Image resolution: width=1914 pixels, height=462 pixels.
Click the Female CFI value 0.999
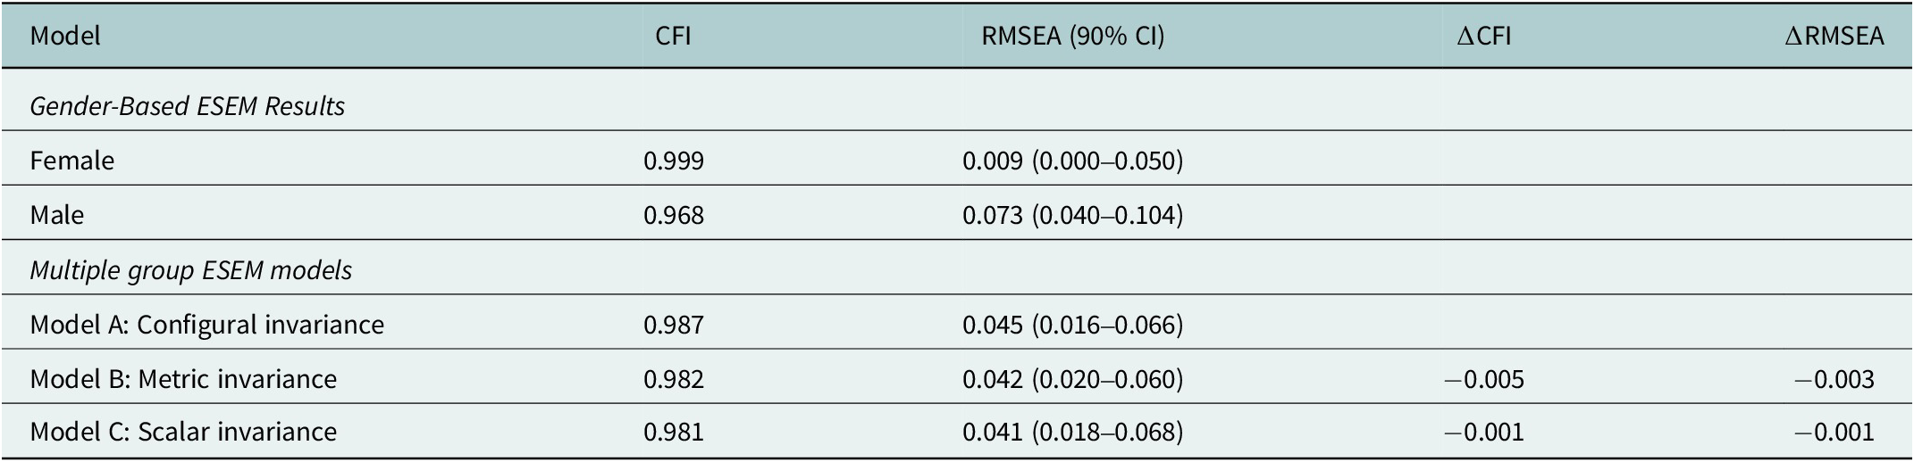(674, 161)
